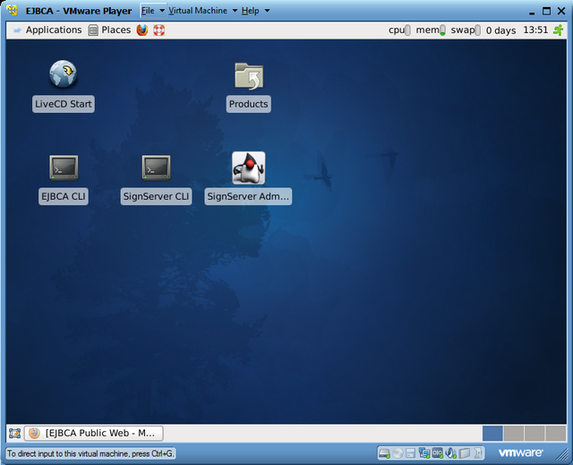Image resolution: width=573 pixels, height=465 pixels.
Task: Click the lifebuoy help icon in the panel
Action: click(x=159, y=30)
